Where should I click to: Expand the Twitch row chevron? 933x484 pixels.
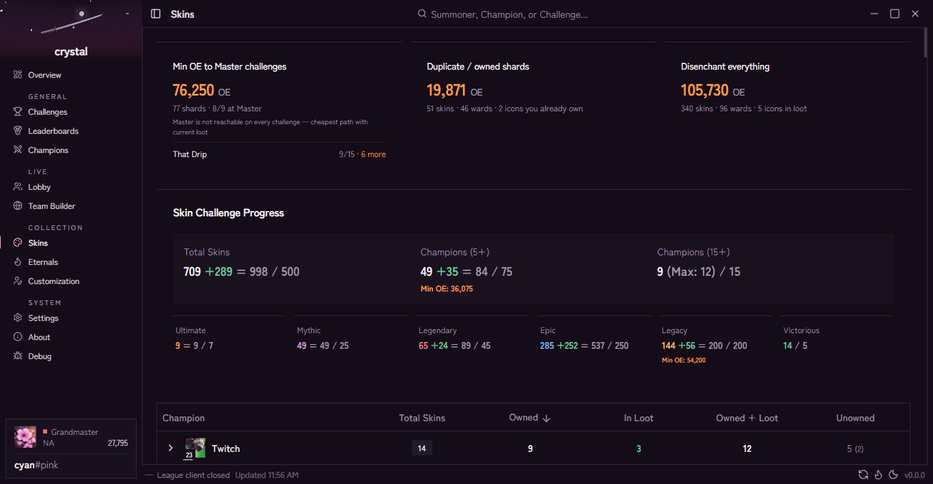coord(171,449)
